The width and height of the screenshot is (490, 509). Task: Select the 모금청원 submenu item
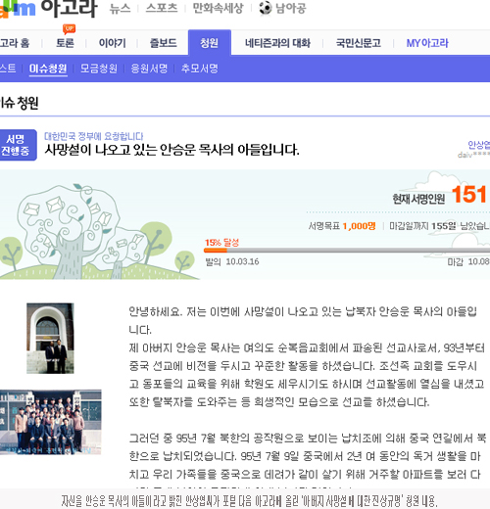[99, 69]
